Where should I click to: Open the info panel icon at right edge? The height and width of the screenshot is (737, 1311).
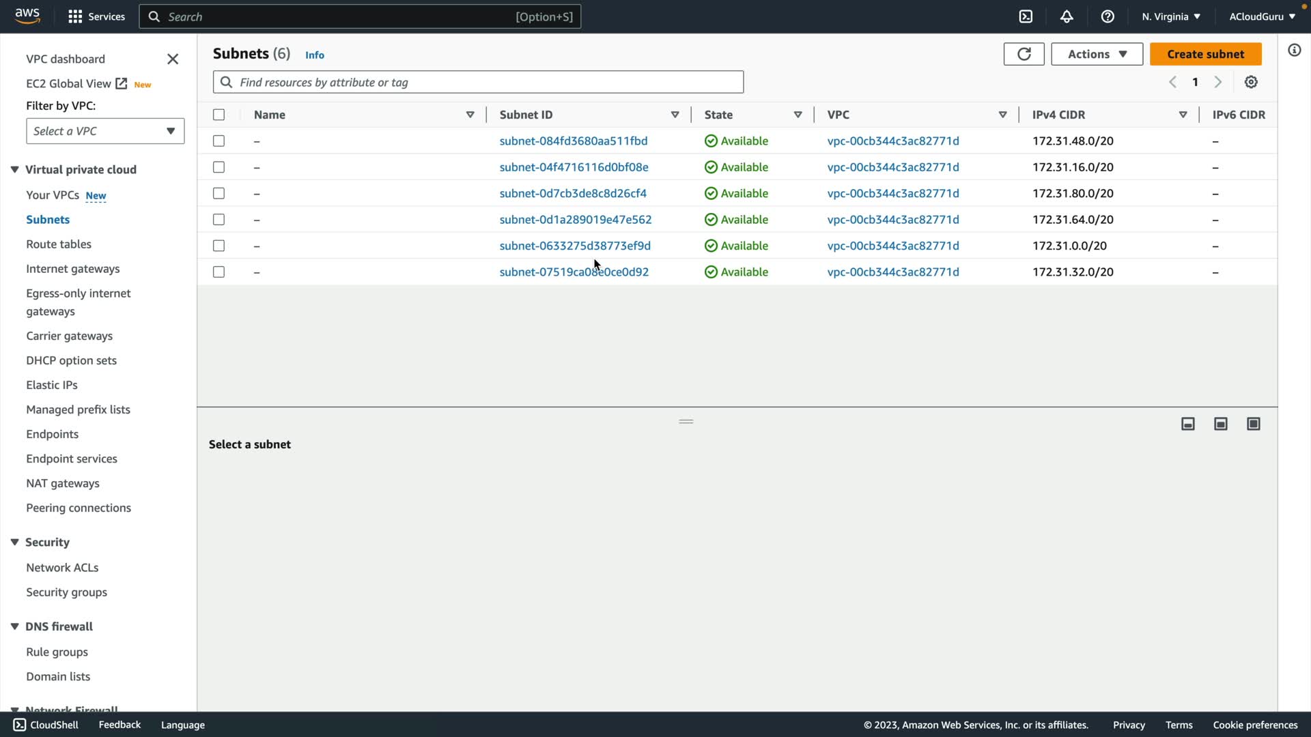pyautogui.click(x=1294, y=50)
